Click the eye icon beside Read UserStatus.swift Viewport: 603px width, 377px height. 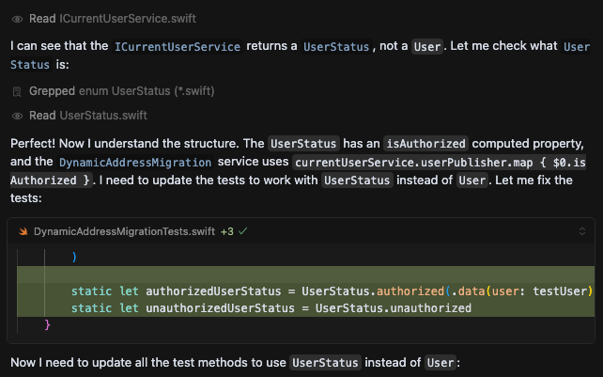pos(17,116)
